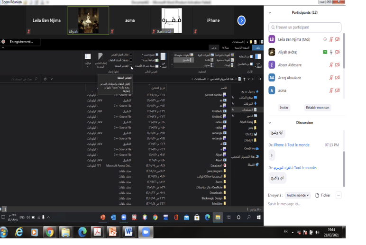
Task: Click muted microphone icon beside Abeer Aldosare
Action: pos(331,65)
